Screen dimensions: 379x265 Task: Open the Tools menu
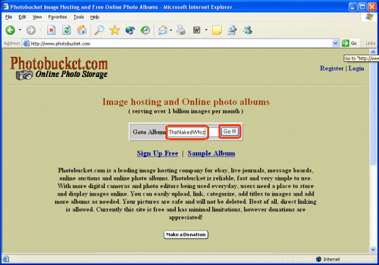pyautogui.click(x=79, y=17)
